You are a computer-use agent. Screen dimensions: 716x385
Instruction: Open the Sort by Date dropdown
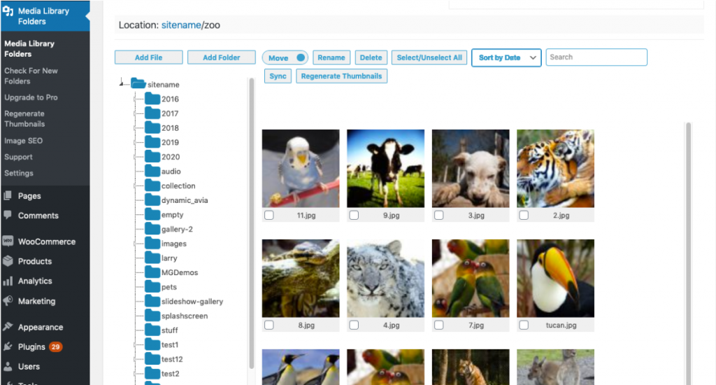point(506,57)
